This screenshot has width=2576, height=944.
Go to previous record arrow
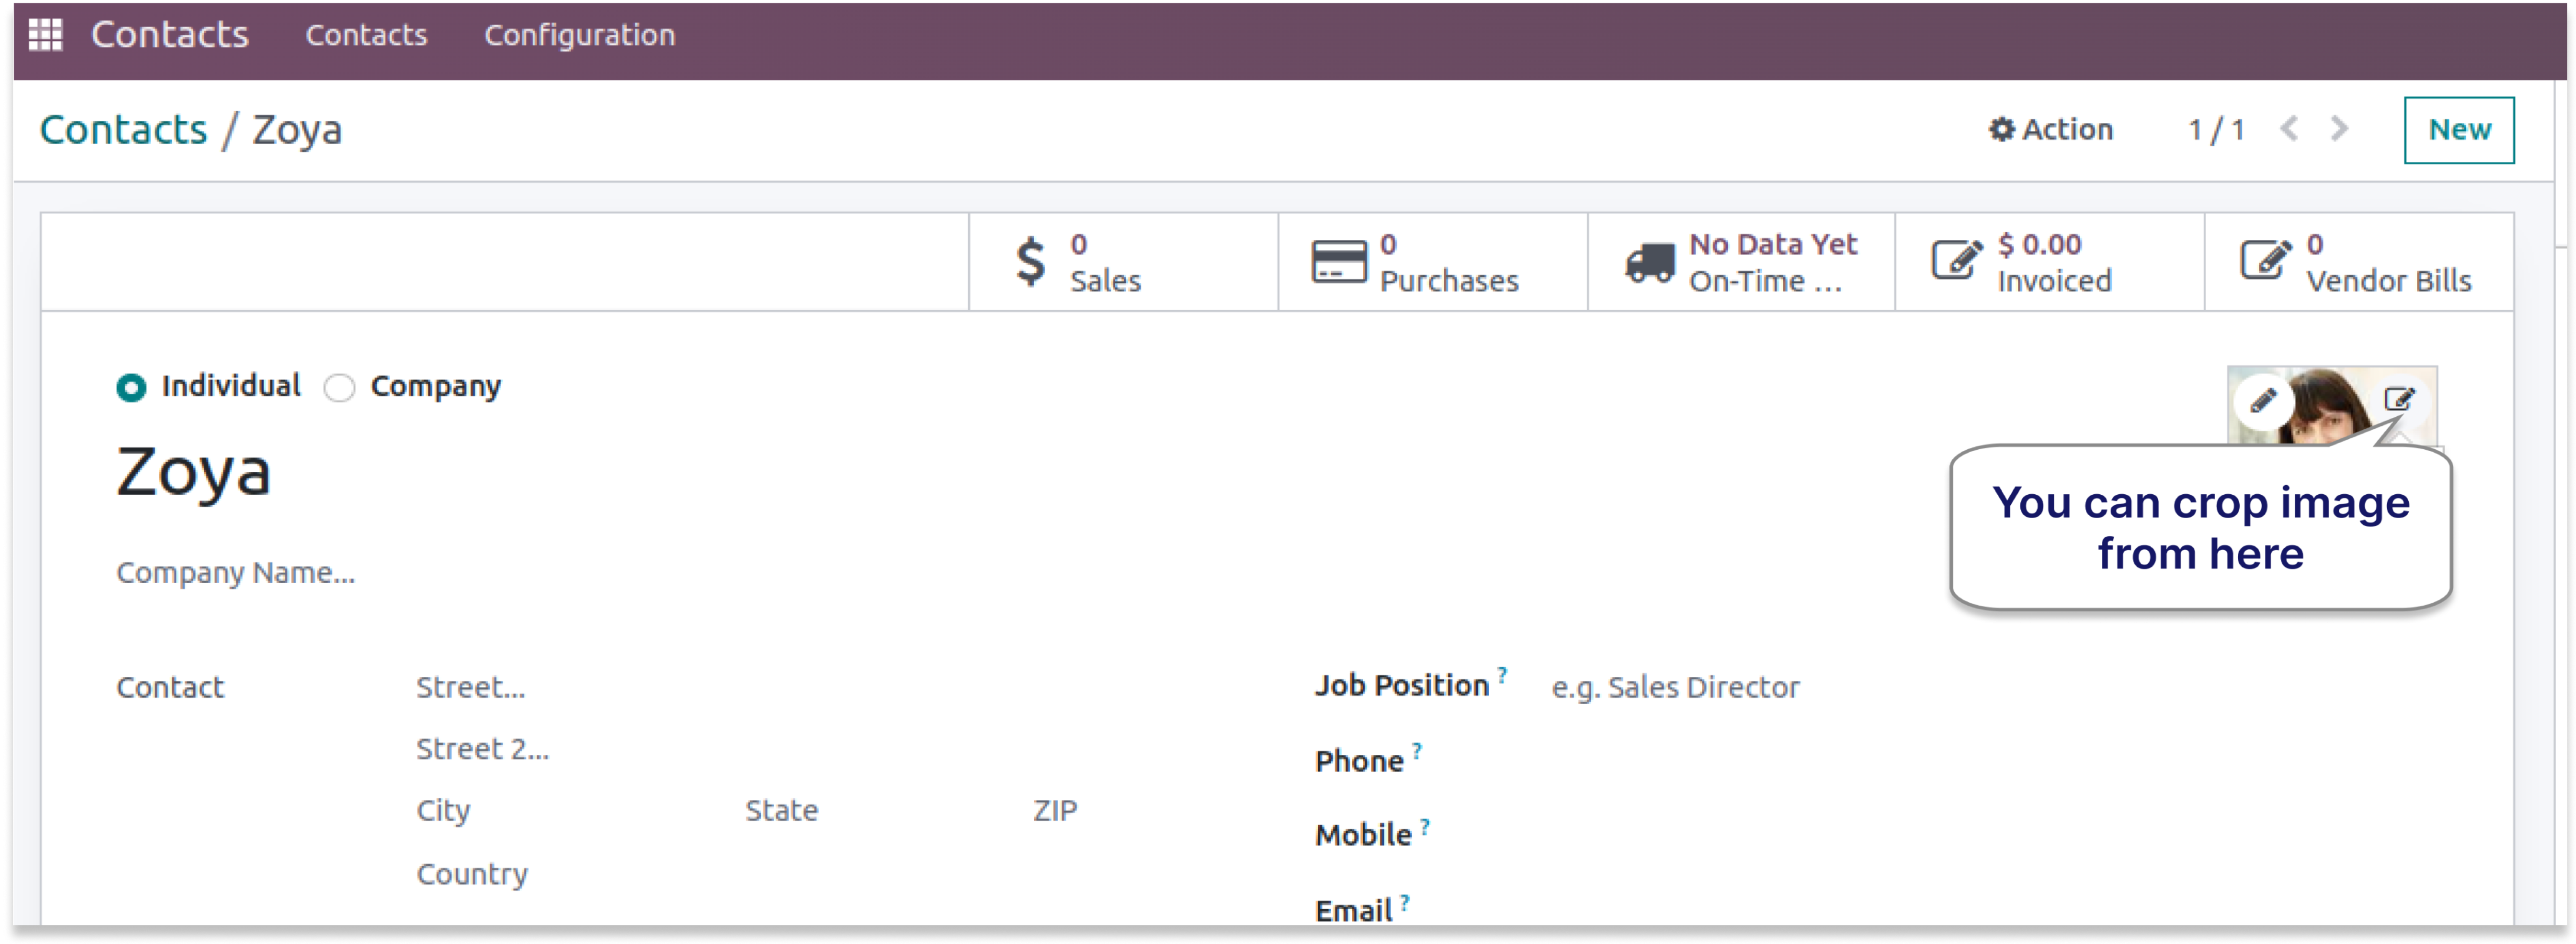(2289, 129)
